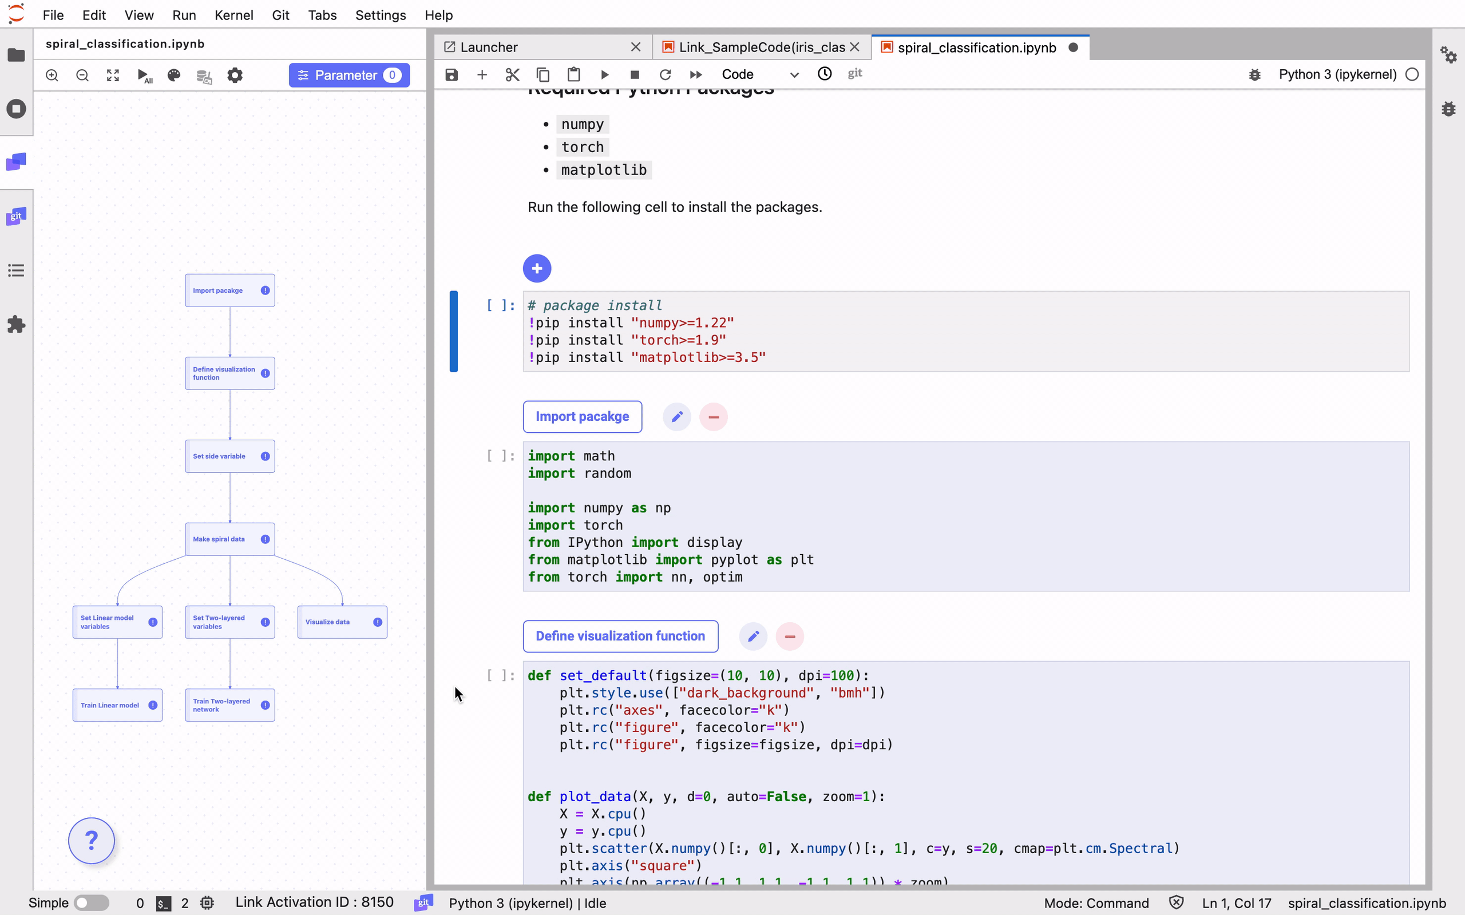Click the blue plus add component button

(x=537, y=268)
